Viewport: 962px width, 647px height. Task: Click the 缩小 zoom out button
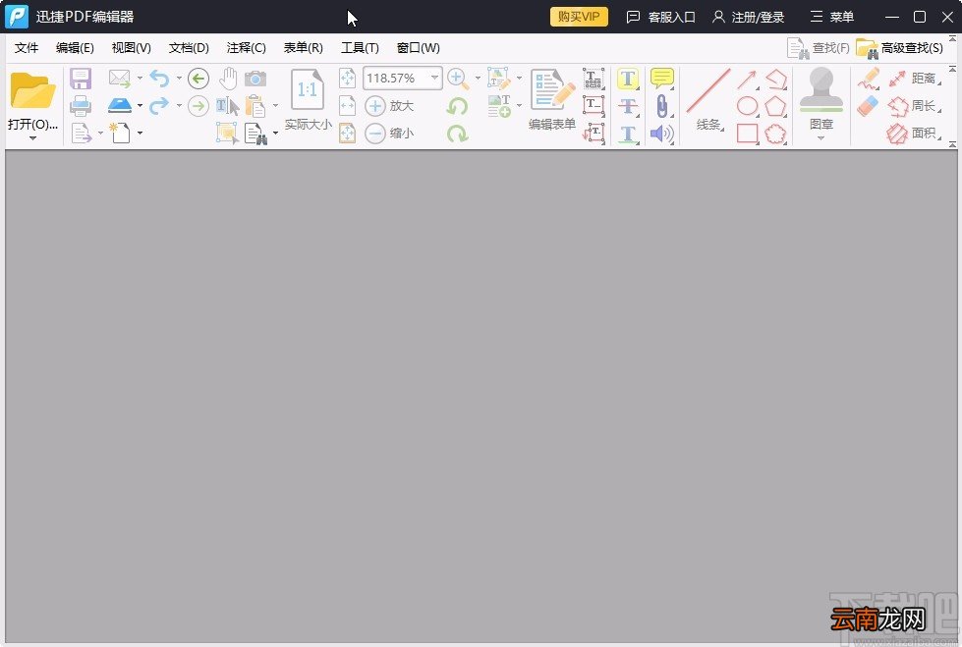tap(389, 134)
